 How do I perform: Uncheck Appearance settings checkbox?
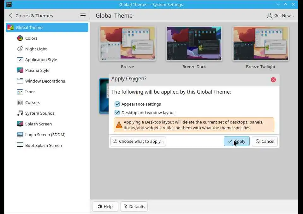tap(117, 104)
